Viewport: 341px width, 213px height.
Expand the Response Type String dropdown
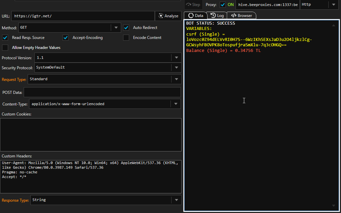(176, 200)
